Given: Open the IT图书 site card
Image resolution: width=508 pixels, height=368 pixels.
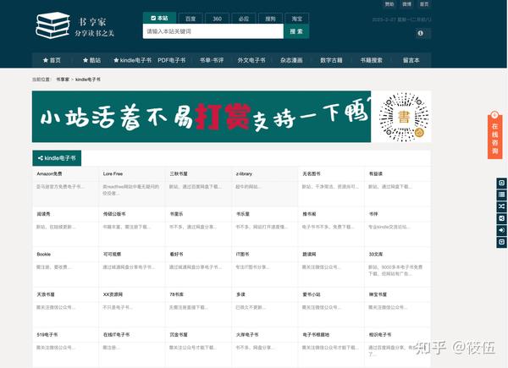Looking at the screenshot, I should click(265, 266).
